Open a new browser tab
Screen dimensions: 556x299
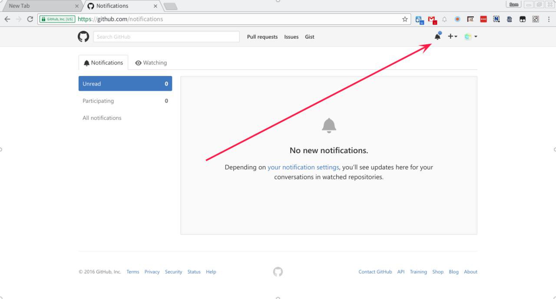(x=170, y=6)
